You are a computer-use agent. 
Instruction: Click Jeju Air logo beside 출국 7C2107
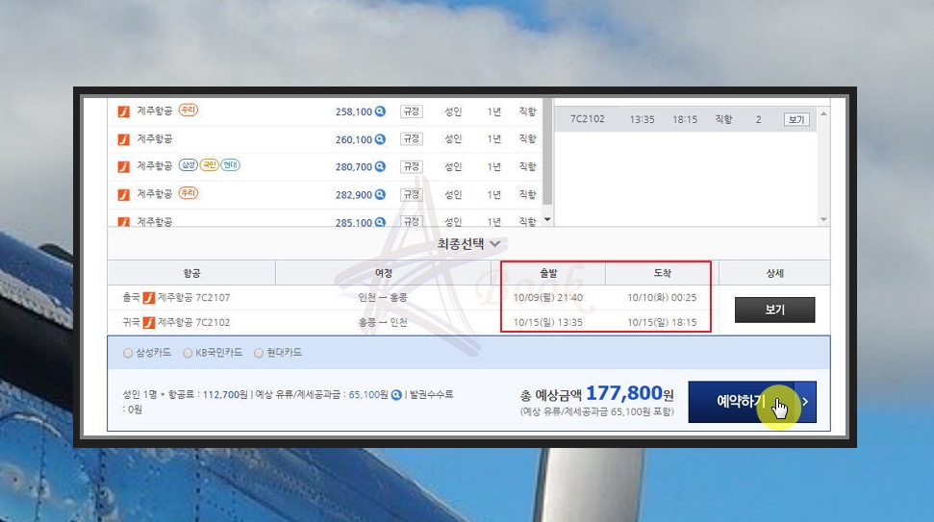149,298
